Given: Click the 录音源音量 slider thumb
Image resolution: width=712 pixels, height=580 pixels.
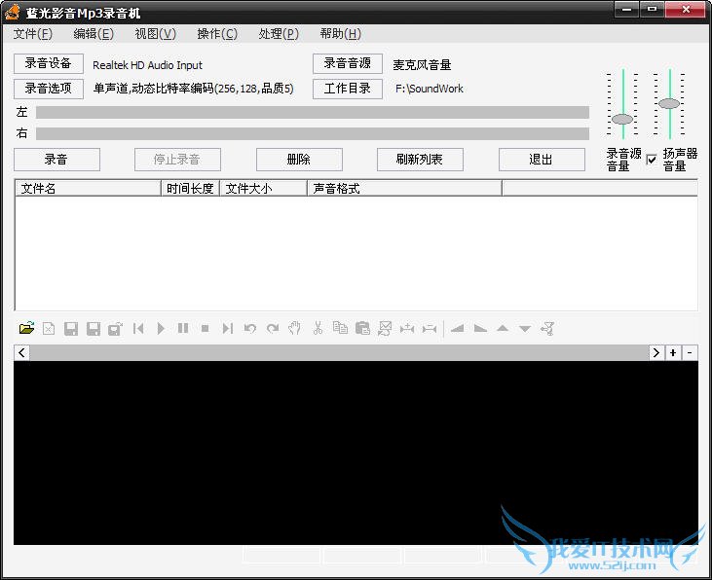Looking at the screenshot, I should click(x=622, y=120).
